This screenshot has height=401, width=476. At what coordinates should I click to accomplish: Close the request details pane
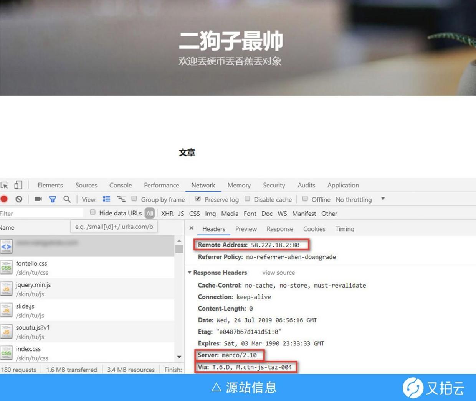click(192, 228)
